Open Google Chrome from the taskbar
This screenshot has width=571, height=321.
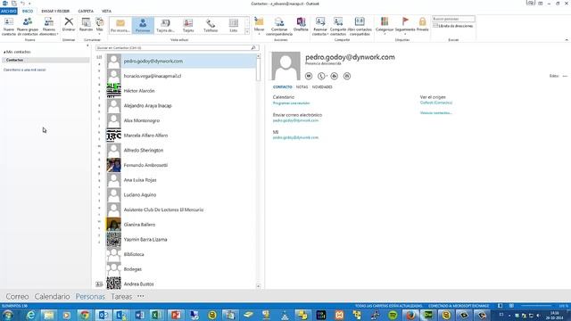point(85,315)
